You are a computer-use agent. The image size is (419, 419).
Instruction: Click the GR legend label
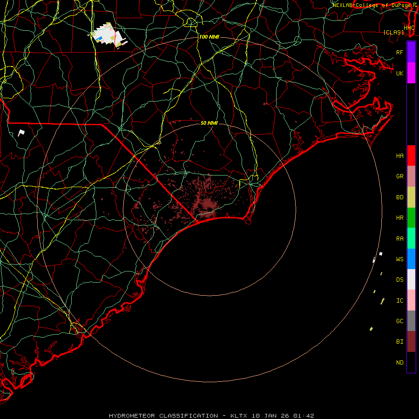pos(399,176)
